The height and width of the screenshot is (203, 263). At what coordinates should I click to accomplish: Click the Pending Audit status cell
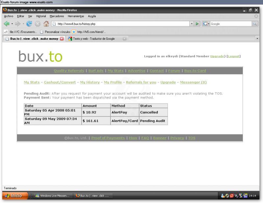point(153,121)
